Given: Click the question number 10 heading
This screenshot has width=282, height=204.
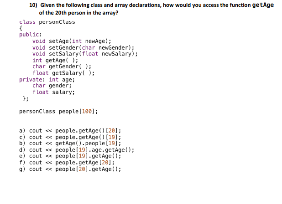Looking at the screenshot, I should [x=33, y=5].
